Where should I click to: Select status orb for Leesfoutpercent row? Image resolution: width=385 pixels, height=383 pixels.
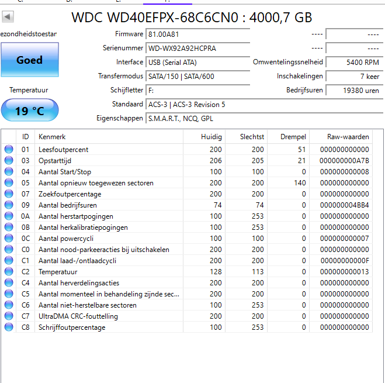point(9,149)
